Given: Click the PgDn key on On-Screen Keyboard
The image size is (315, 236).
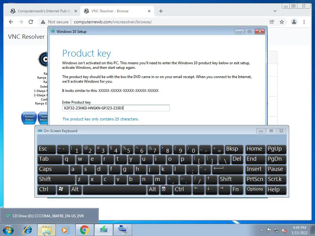Looking at the screenshot, I should (x=276, y=159).
